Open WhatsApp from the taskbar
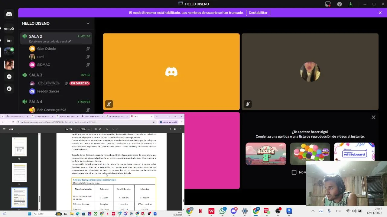 pyautogui.click(x=223, y=211)
